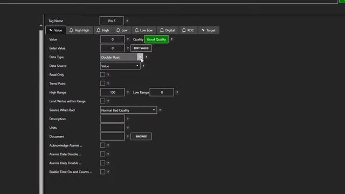The height and width of the screenshot is (194, 345).
Task: Open help icon beside Units field
Action: pos(128,128)
